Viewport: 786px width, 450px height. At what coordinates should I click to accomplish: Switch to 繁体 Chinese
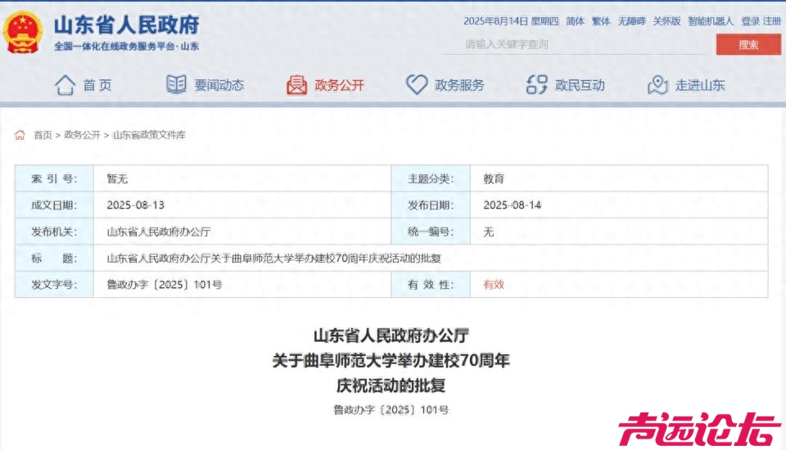click(601, 21)
